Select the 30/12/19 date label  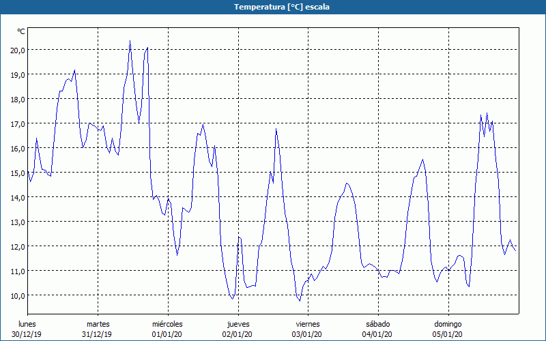point(27,334)
